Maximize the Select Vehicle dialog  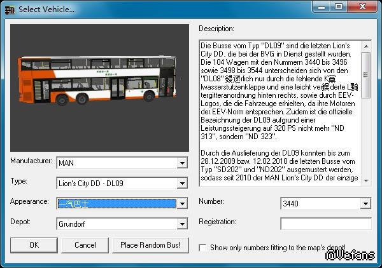click(339, 7)
